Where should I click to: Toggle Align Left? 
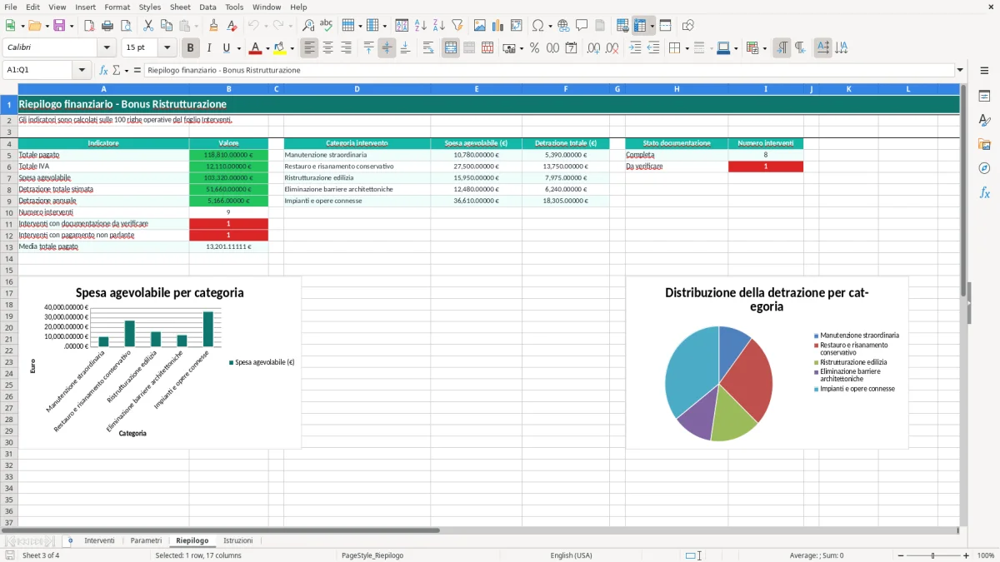click(x=309, y=47)
